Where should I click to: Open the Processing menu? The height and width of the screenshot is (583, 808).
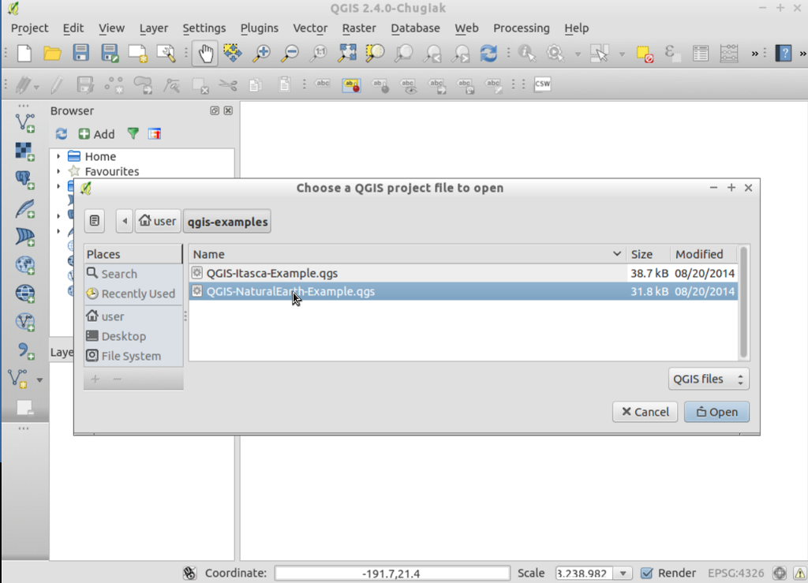522,28
